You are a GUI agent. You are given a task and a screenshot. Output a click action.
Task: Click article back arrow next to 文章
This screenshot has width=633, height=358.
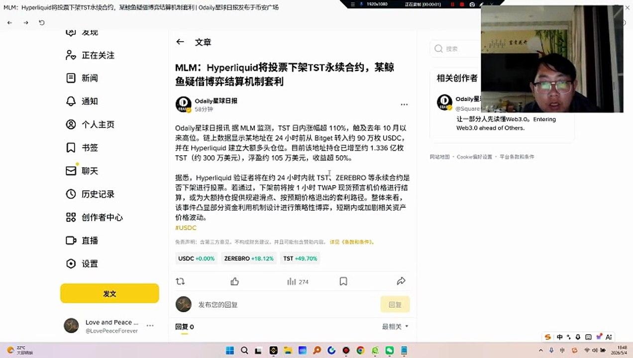click(x=180, y=42)
